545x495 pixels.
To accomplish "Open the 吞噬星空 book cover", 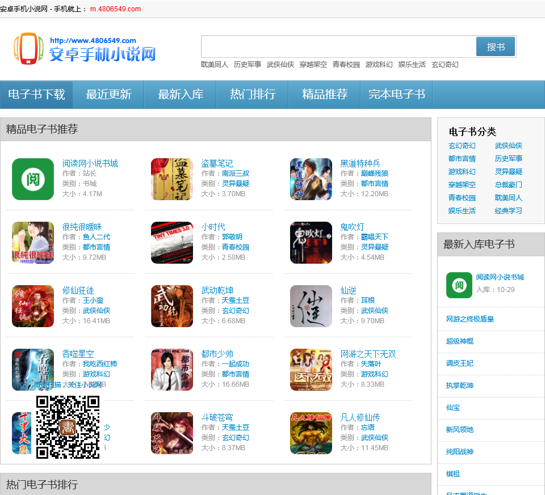I will 33,370.
